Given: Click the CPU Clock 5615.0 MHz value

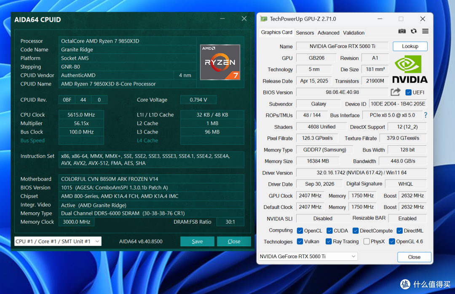Looking at the screenshot, I should (x=81, y=115).
